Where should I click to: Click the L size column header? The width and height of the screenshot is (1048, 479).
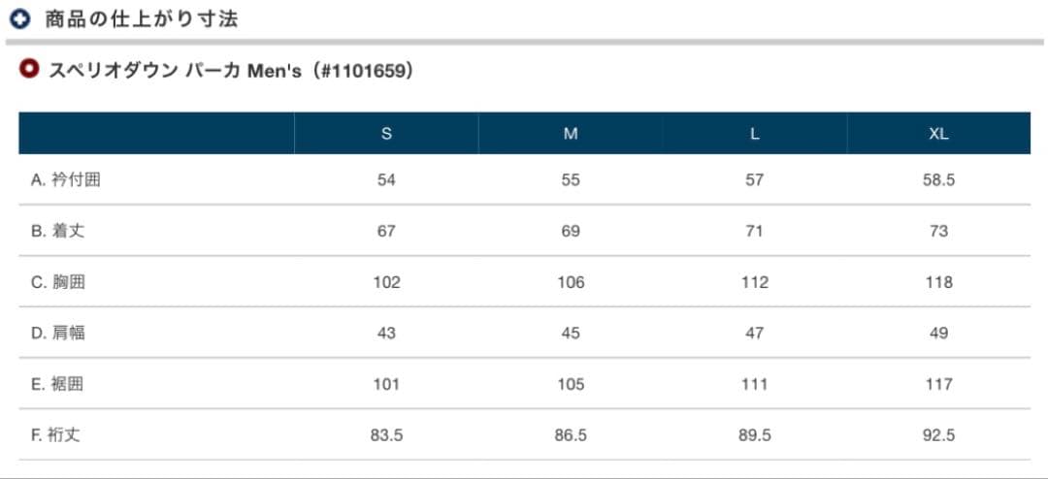click(x=754, y=134)
